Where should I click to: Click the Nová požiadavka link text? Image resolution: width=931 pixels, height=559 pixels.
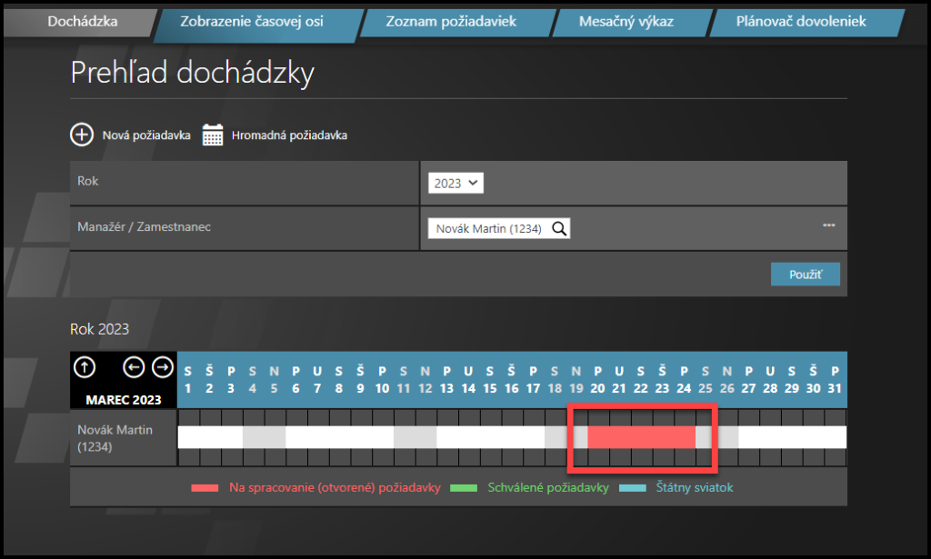click(x=145, y=135)
